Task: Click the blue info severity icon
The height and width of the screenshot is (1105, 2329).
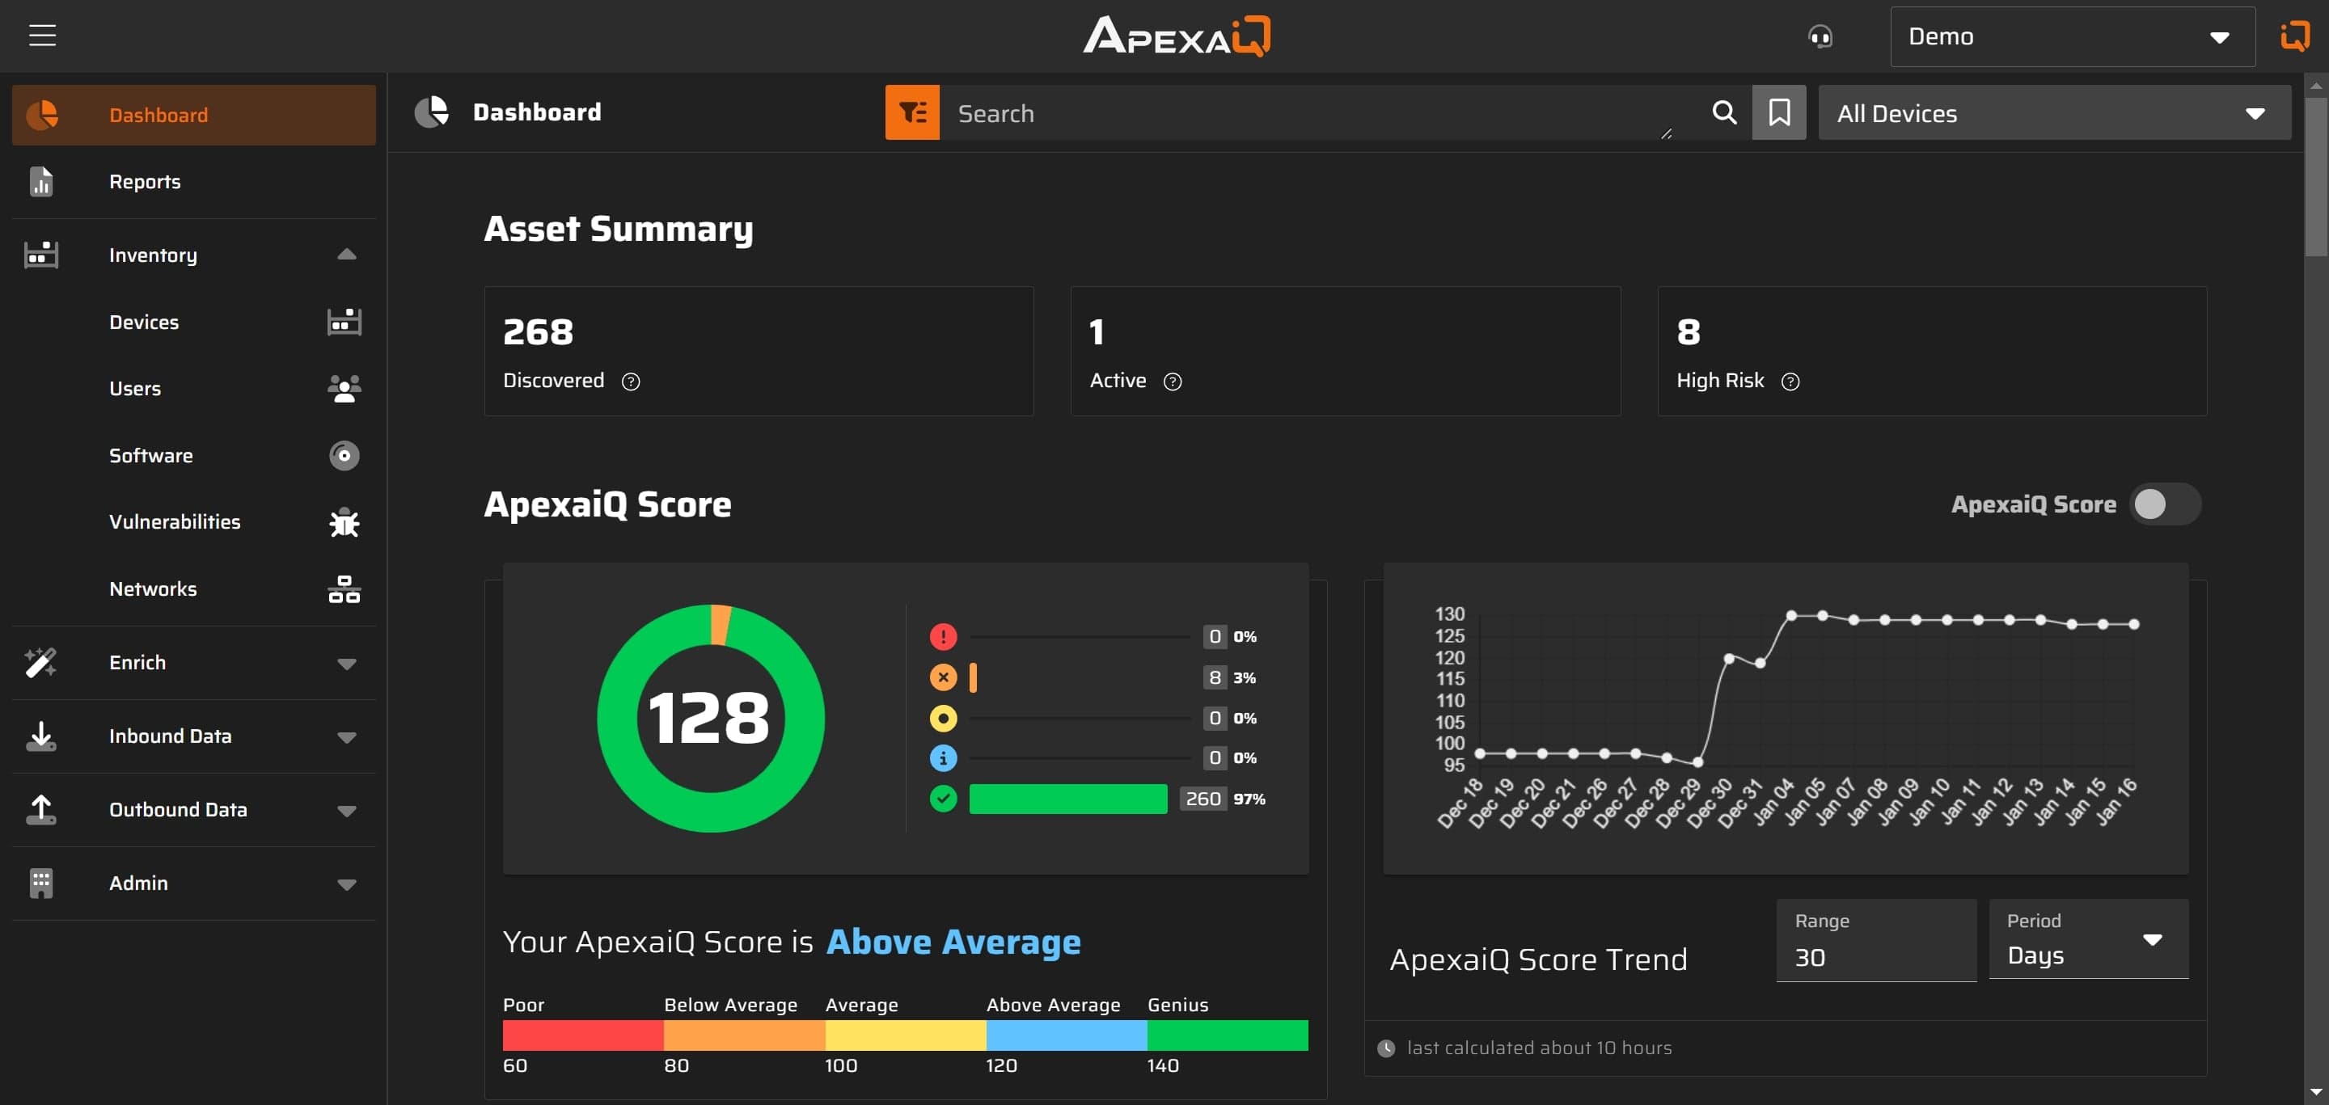Action: tap(943, 758)
